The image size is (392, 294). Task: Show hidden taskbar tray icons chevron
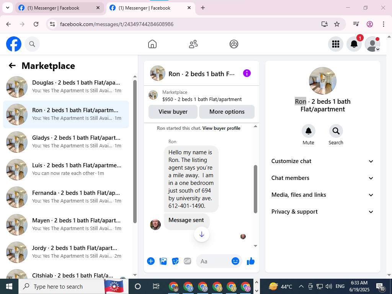[301, 286]
